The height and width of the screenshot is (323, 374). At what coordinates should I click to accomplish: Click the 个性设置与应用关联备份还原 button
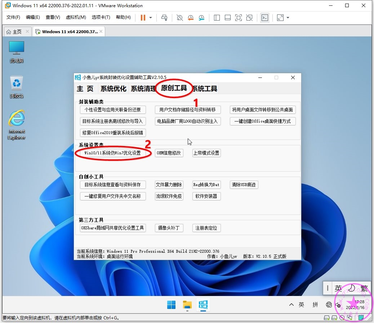113,110
